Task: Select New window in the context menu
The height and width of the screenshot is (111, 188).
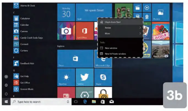Action: [x=121, y=48]
